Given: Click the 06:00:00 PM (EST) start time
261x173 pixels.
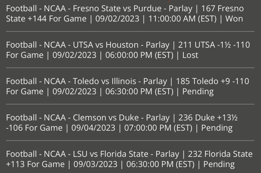Looking at the screenshot, I should pos(139,55).
